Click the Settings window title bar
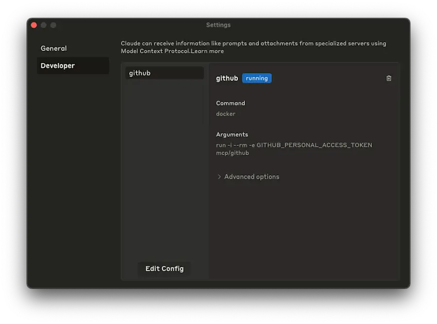Screen dimensions: 437x324 [218, 25]
